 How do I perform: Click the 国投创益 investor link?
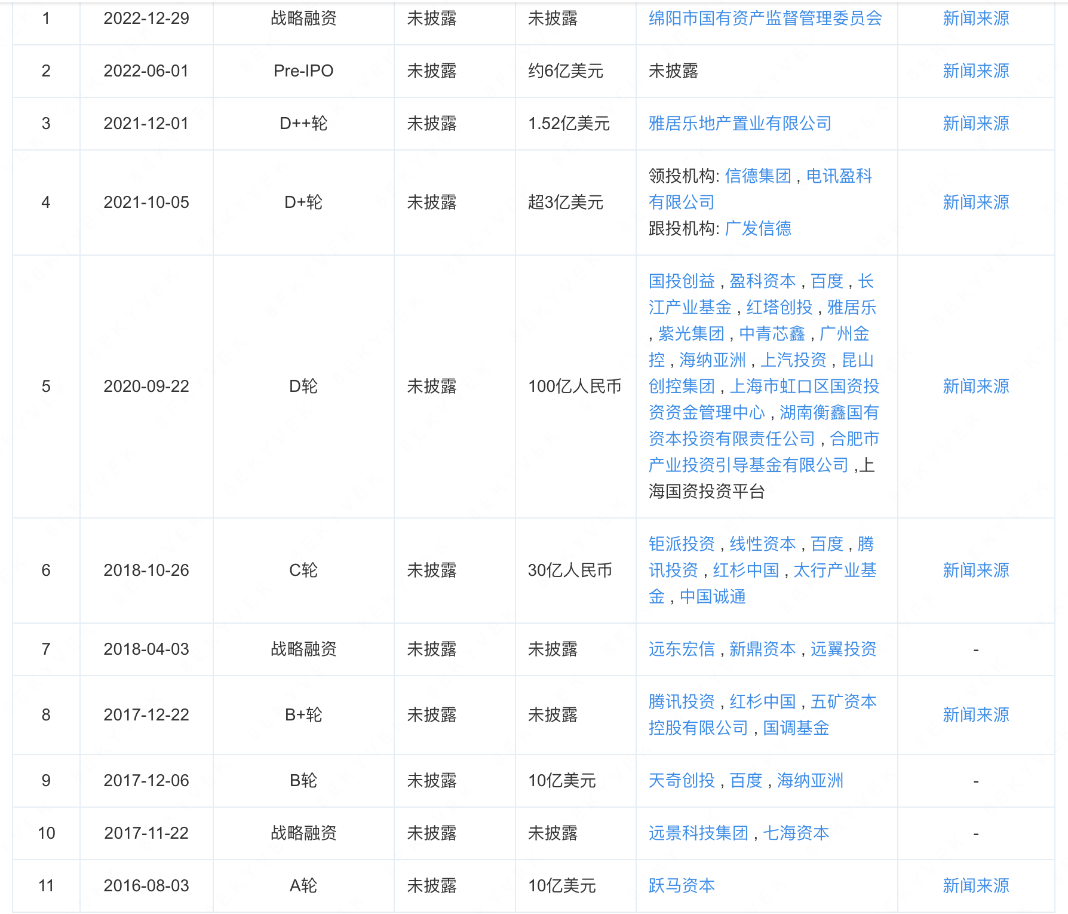[x=682, y=281]
